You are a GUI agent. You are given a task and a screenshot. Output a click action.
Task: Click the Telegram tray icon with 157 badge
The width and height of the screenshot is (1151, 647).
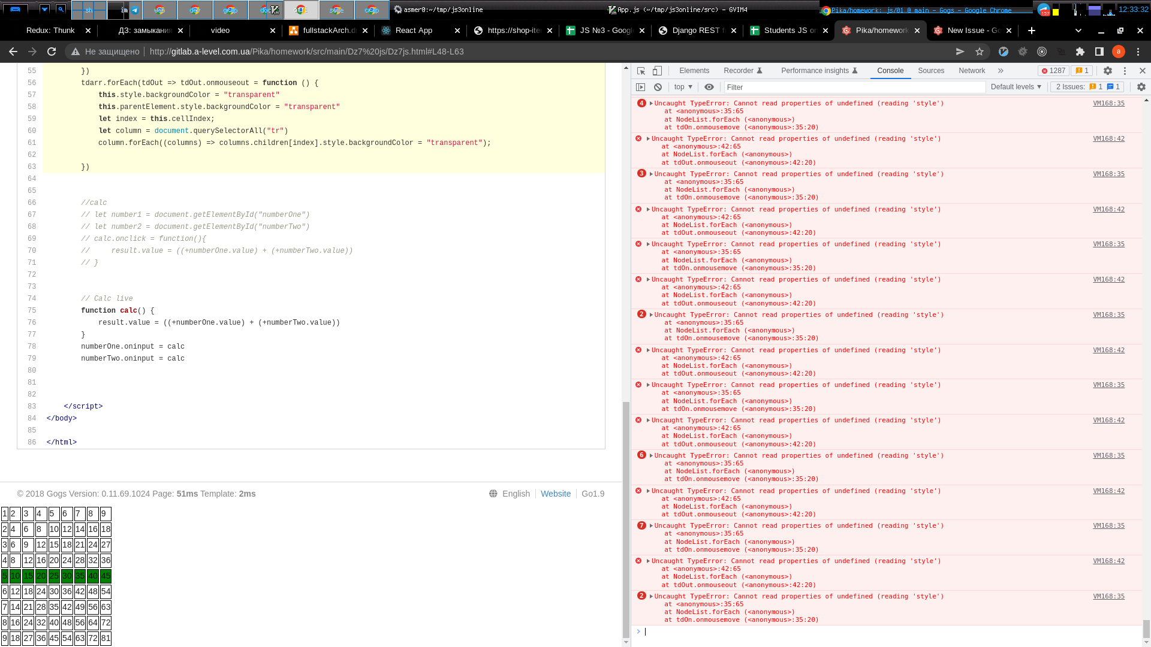click(x=1044, y=10)
